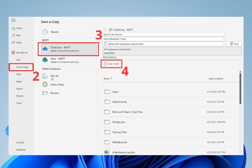Click the file list vertical scrollbar

(240, 89)
